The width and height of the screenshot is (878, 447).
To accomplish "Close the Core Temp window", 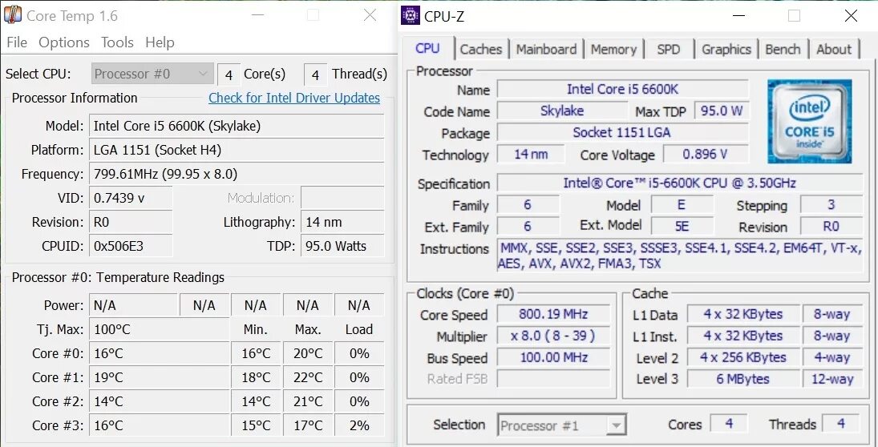I will pos(370,16).
